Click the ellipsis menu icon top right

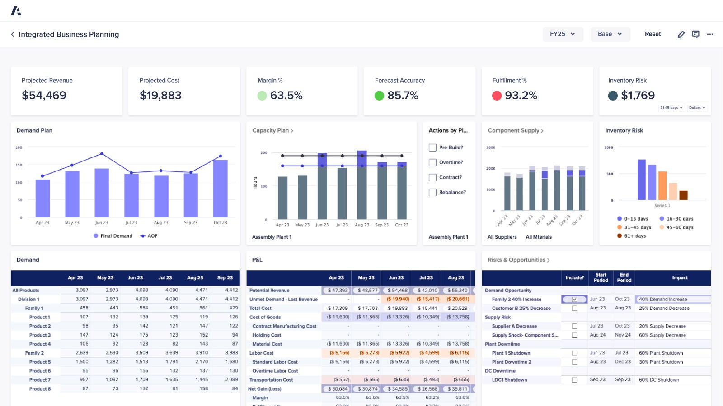point(709,34)
